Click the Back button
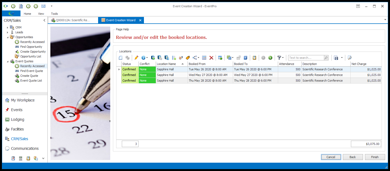The height and width of the screenshot is (171, 390). click(353, 157)
